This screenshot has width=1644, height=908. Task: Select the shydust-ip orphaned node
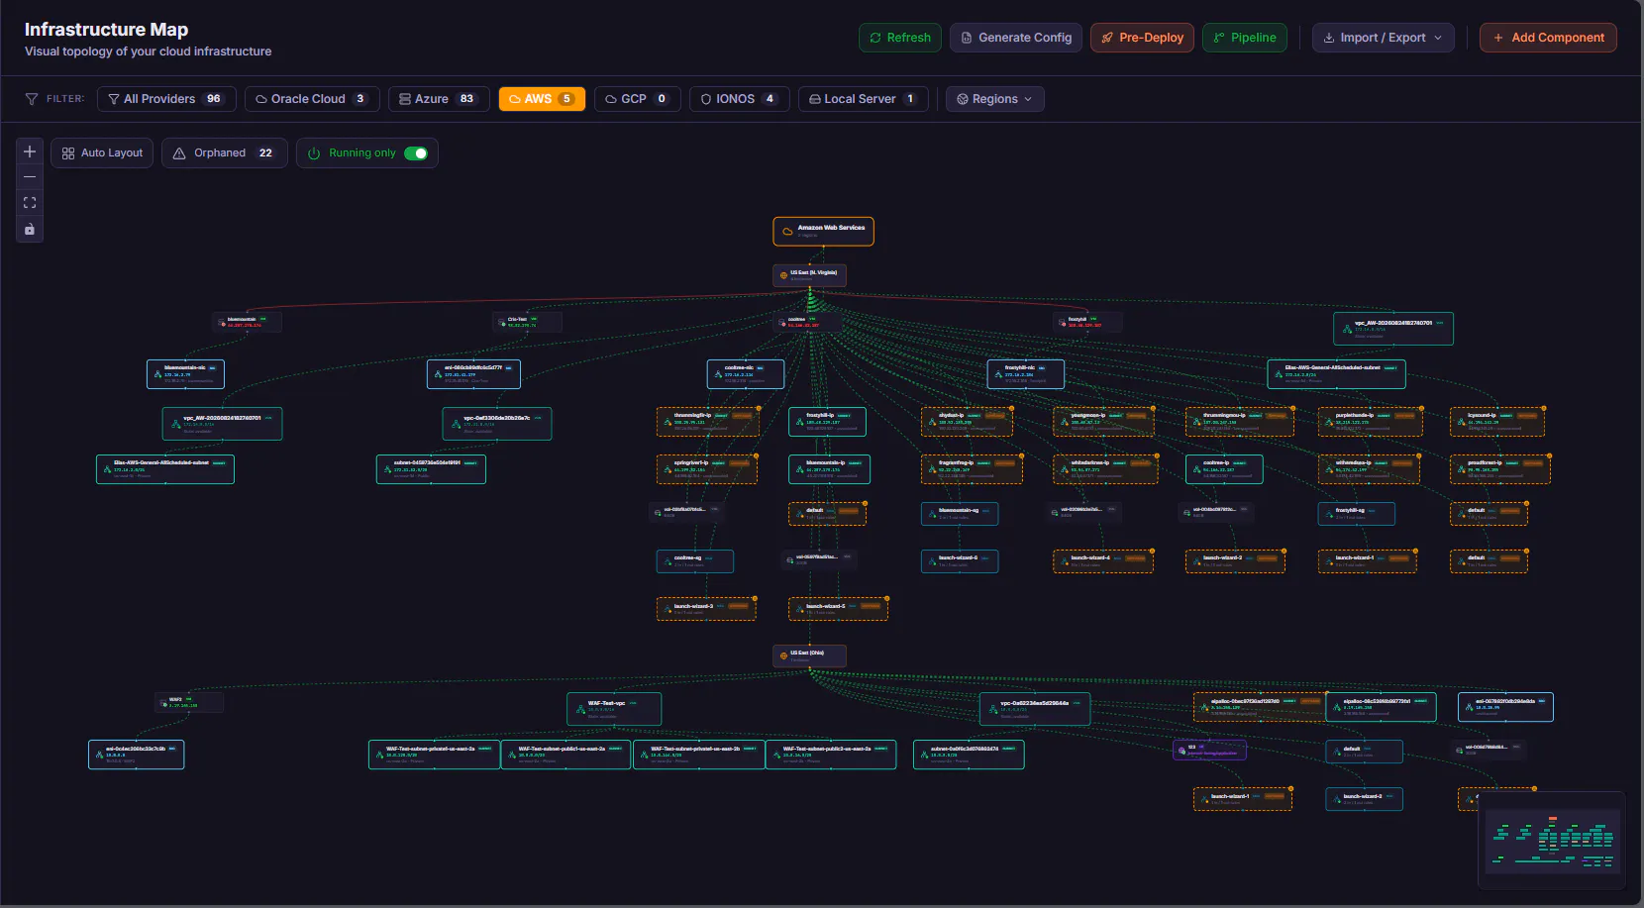pyautogui.click(x=967, y=422)
